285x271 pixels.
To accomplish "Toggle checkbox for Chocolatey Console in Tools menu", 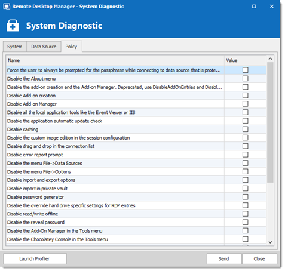I will 246,239.
